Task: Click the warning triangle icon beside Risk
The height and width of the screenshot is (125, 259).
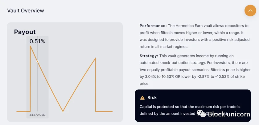Action: tap(142, 98)
